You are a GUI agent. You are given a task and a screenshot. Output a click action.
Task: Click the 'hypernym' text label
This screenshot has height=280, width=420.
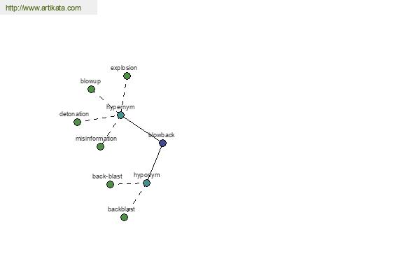(x=120, y=107)
